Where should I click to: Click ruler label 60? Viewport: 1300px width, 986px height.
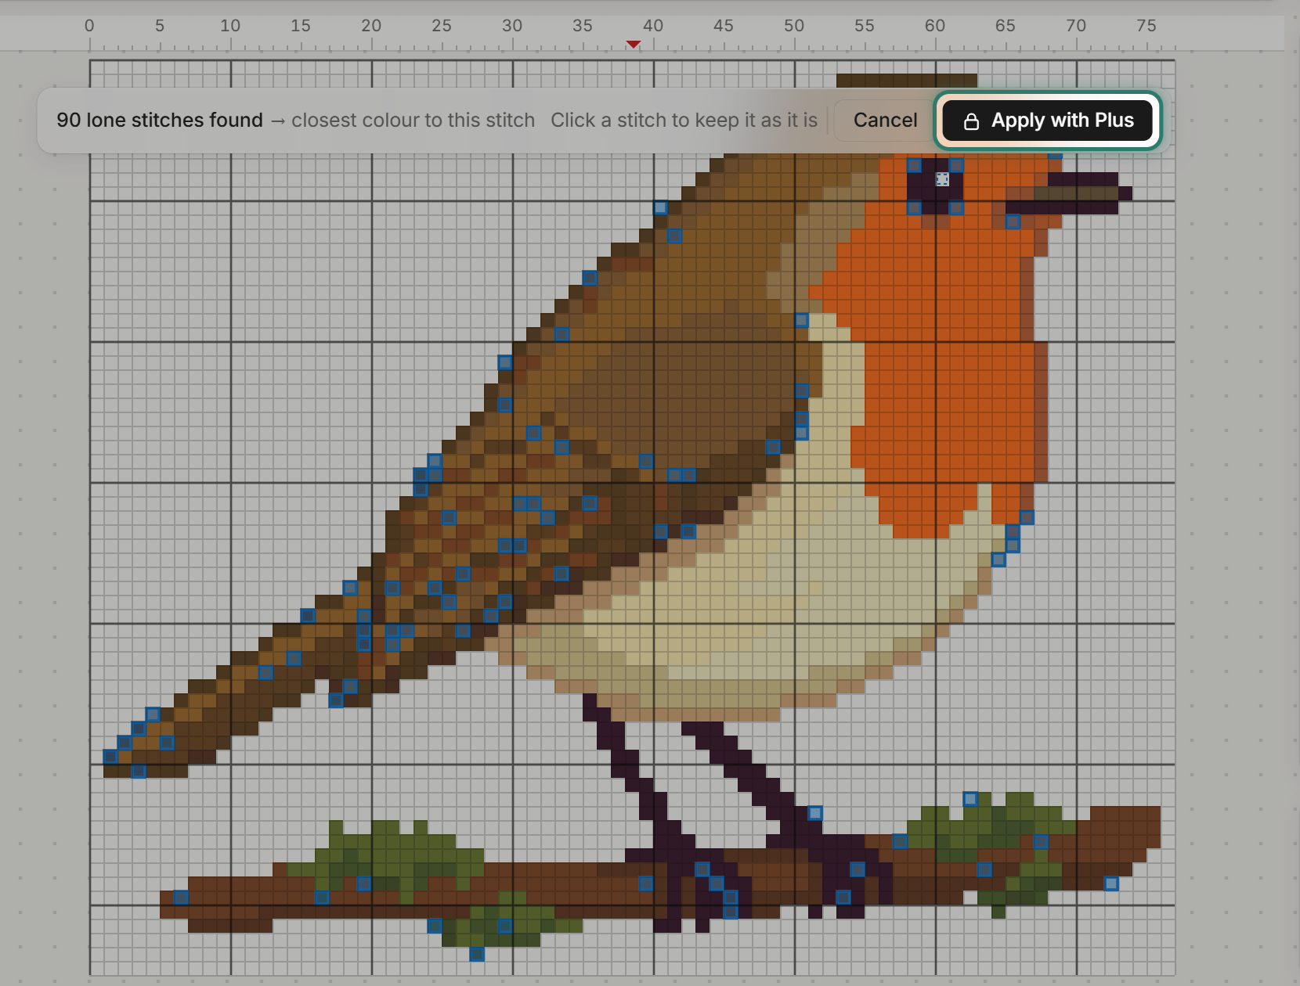pyautogui.click(x=935, y=25)
